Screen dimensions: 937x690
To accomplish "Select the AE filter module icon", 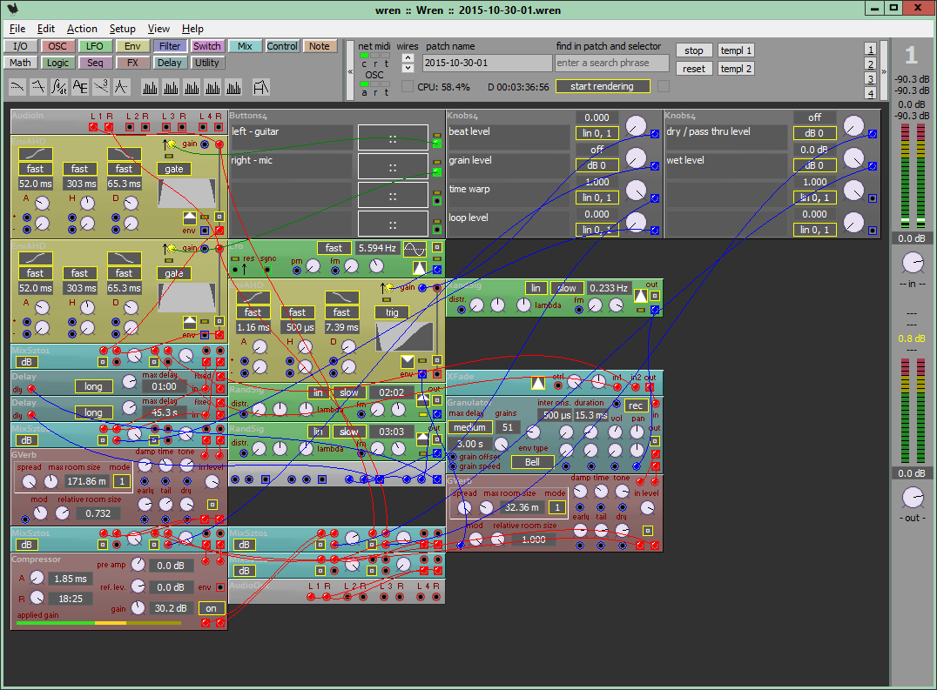I will (x=79, y=87).
